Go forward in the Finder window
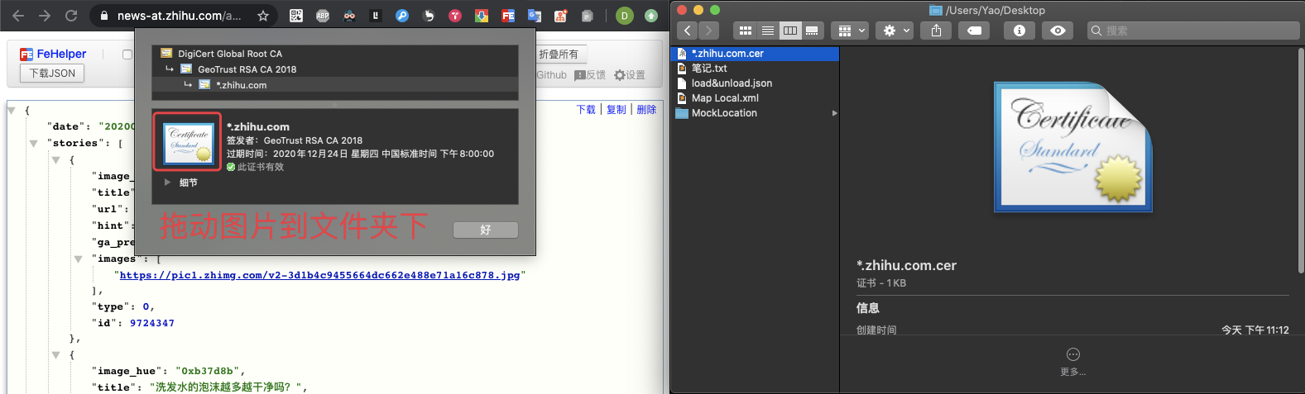The width and height of the screenshot is (1305, 394). 709,31
